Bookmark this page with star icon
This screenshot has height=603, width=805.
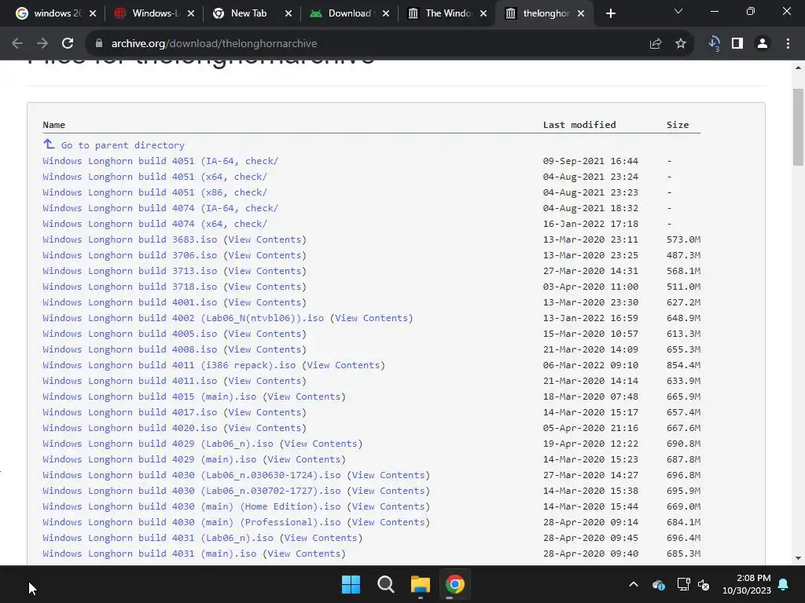680,44
